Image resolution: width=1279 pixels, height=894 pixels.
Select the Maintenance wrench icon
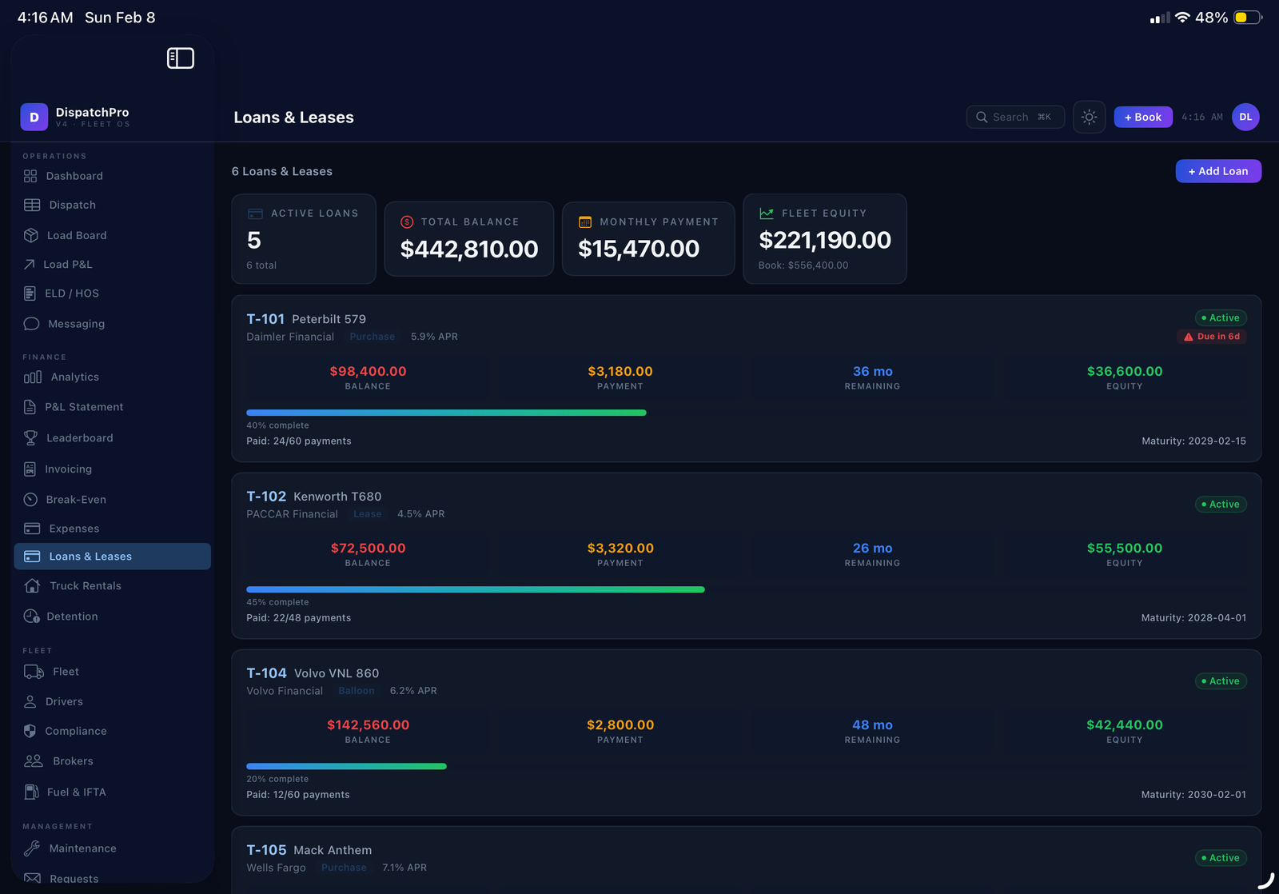coord(32,848)
